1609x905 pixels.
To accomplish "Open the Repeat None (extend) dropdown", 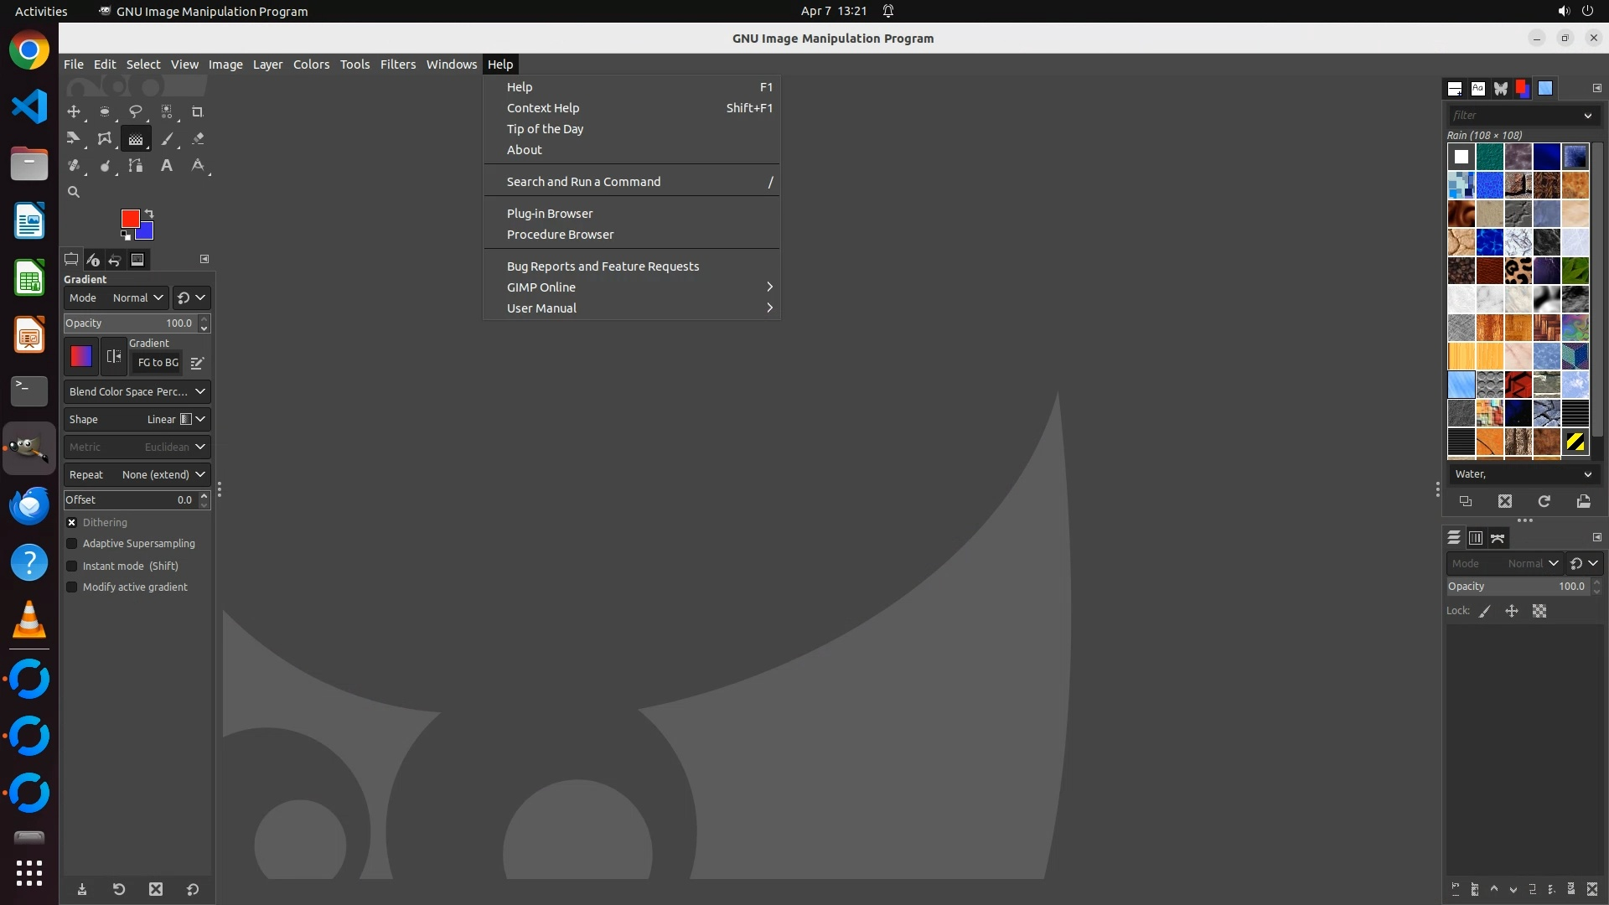I will pos(137,474).
